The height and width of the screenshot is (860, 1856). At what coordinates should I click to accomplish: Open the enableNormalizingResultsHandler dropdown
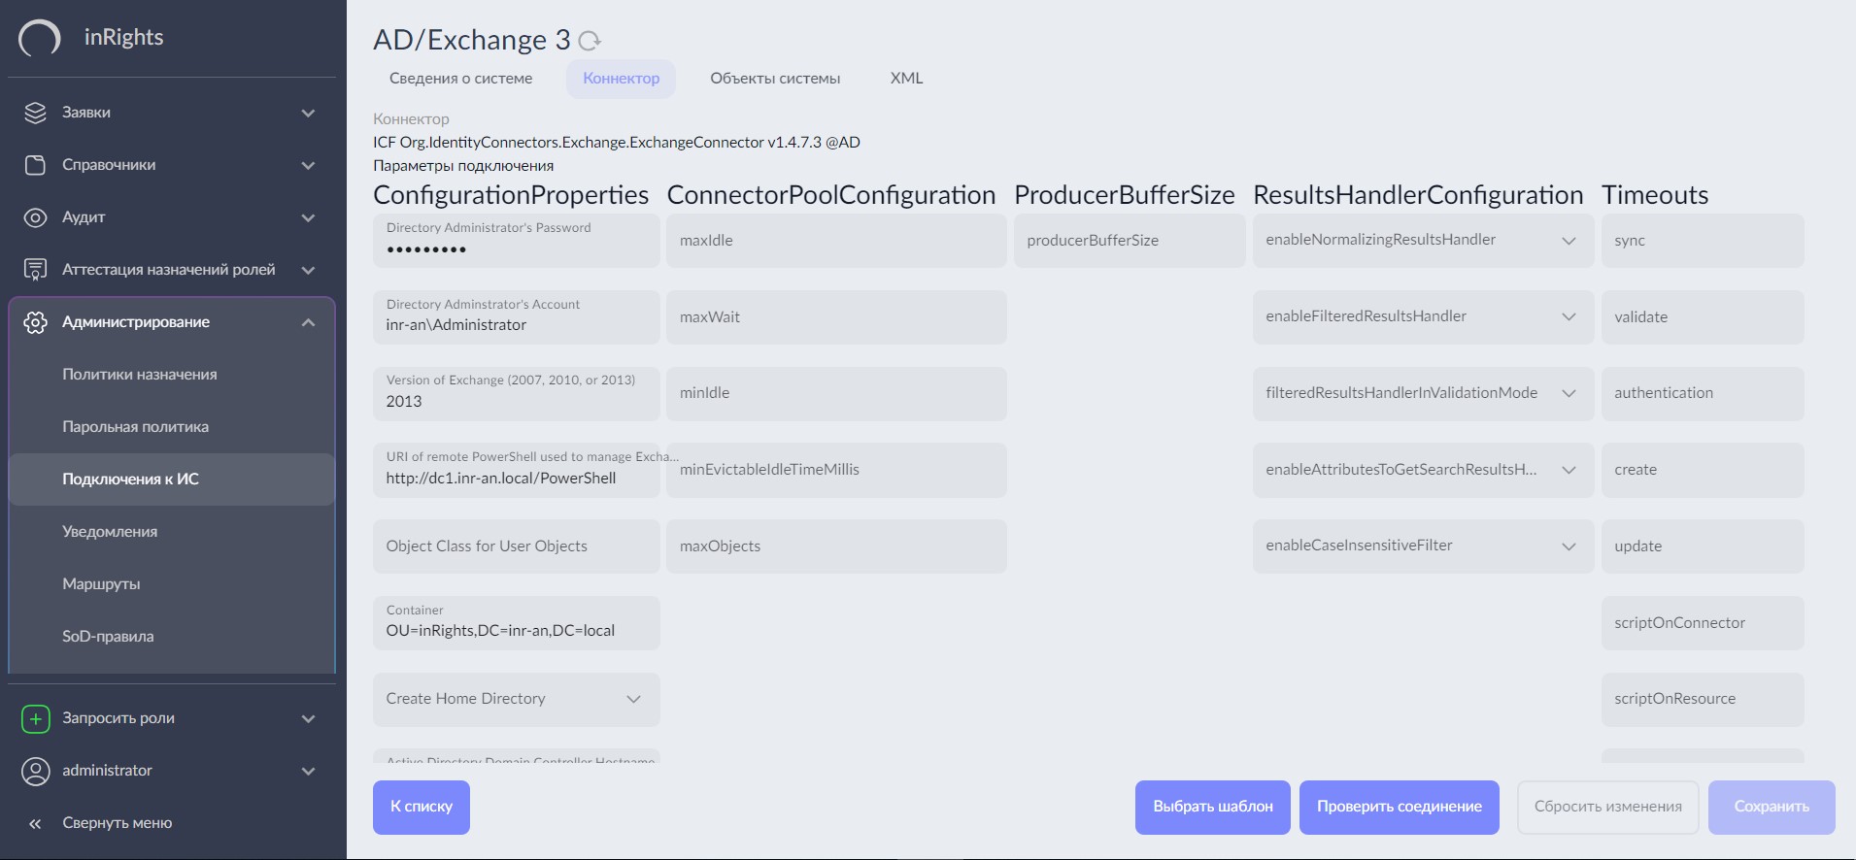click(1569, 241)
